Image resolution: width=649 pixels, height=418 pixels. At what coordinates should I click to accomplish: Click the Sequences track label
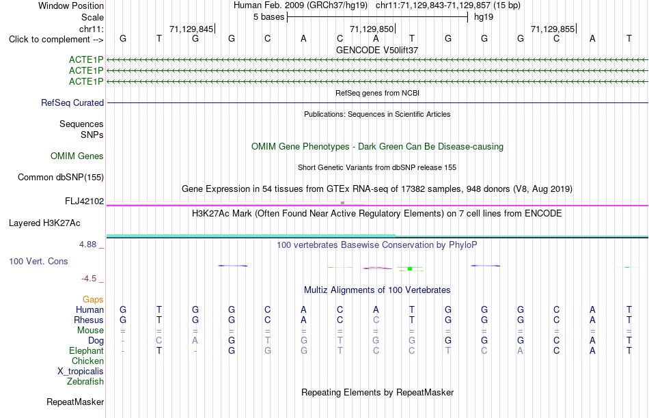(81, 124)
